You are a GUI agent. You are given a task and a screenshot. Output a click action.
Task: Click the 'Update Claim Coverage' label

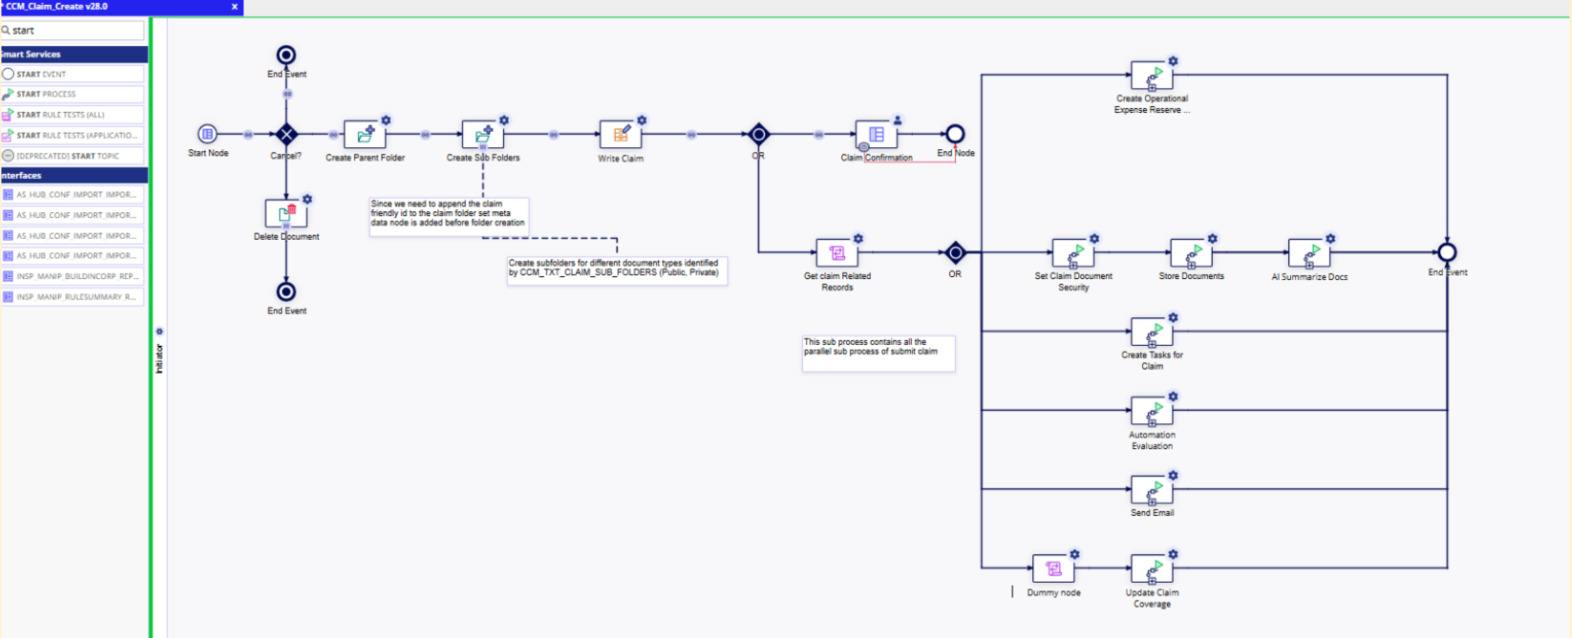[1152, 598]
